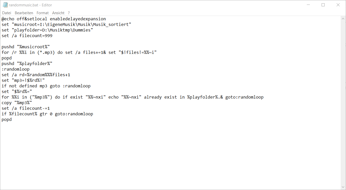This screenshot has height=190, width=346.
Task: Open the Datei menu
Action: click(7, 13)
